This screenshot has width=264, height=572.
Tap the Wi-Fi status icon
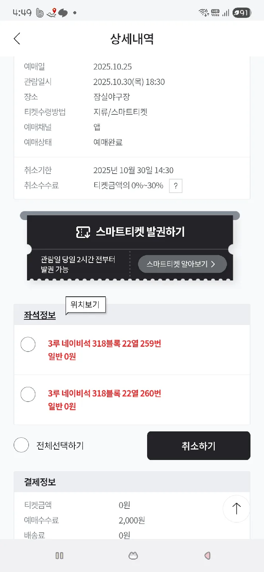click(204, 13)
